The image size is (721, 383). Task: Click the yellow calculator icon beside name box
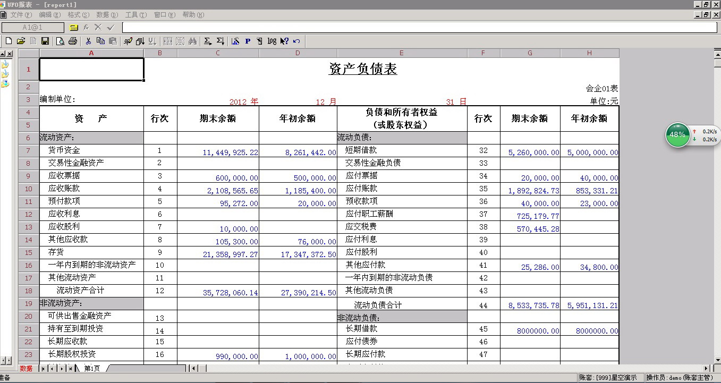(x=74, y=27)
